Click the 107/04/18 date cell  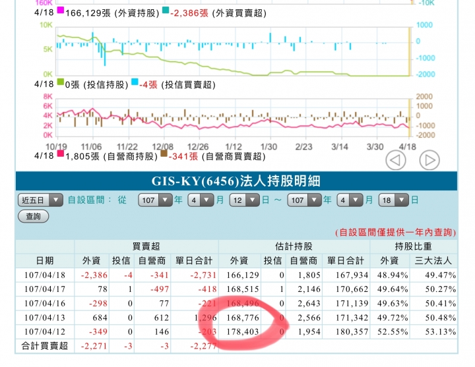(x=45, y=275)
